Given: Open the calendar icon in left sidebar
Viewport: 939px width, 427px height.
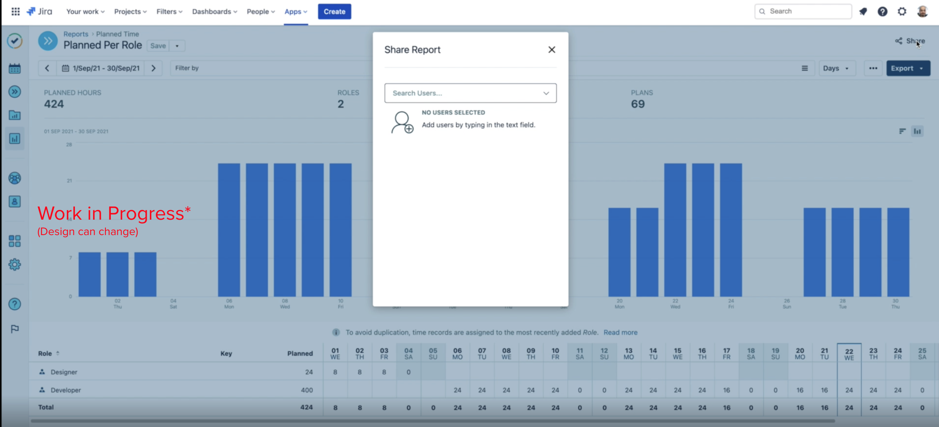Looking at the screenshot, I should click(15, 69).
